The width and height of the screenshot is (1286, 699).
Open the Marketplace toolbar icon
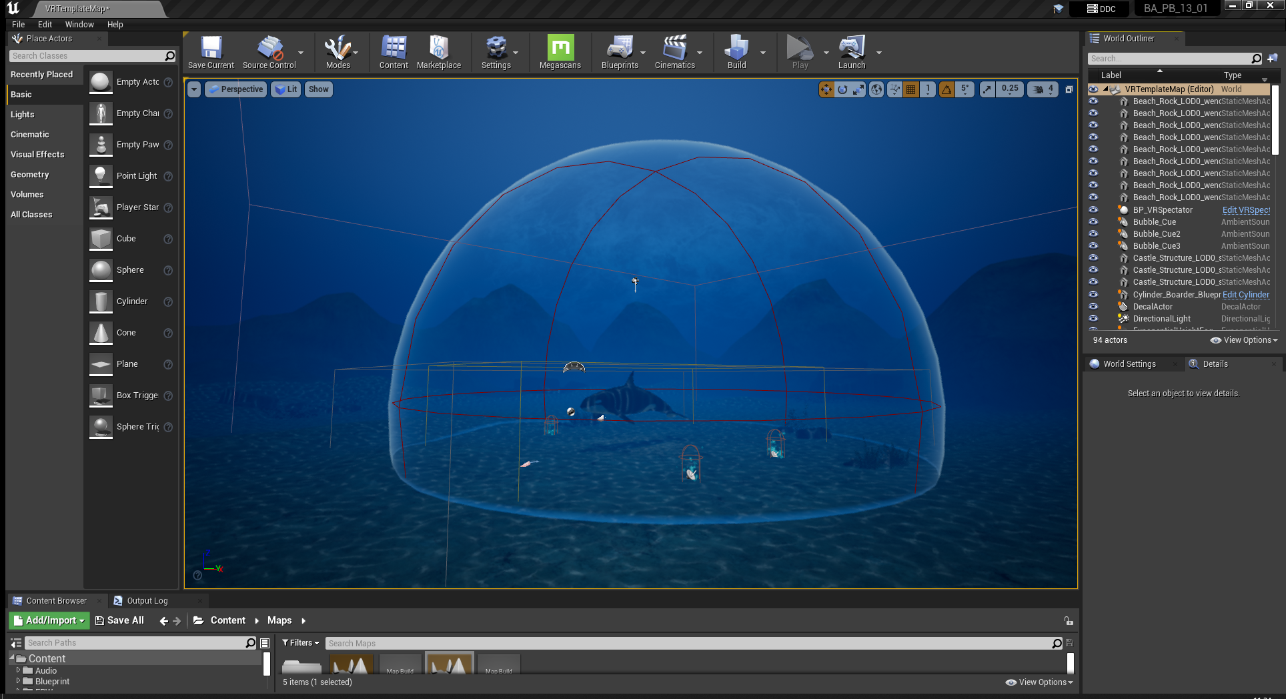(439, 52)
